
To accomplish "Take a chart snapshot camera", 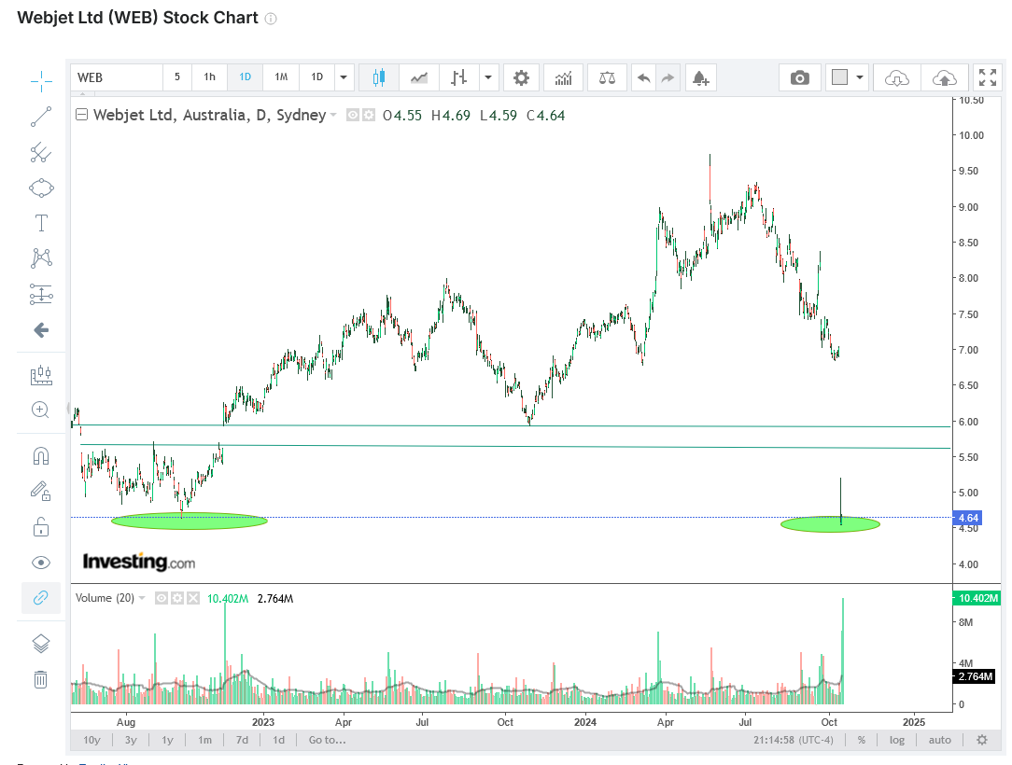I will click(800, 78).
